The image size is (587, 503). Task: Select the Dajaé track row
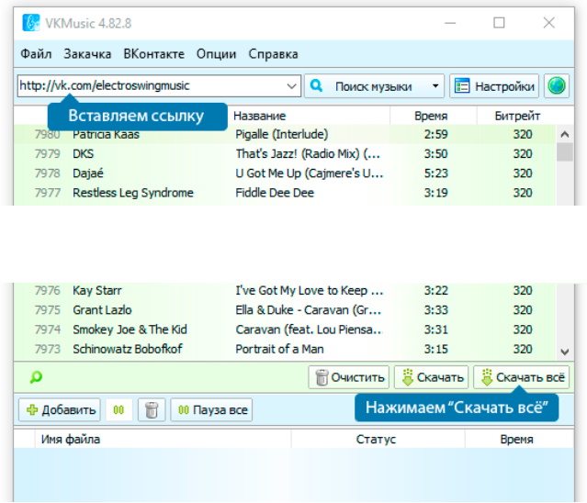pyautogui.click(x=285, y=173)
